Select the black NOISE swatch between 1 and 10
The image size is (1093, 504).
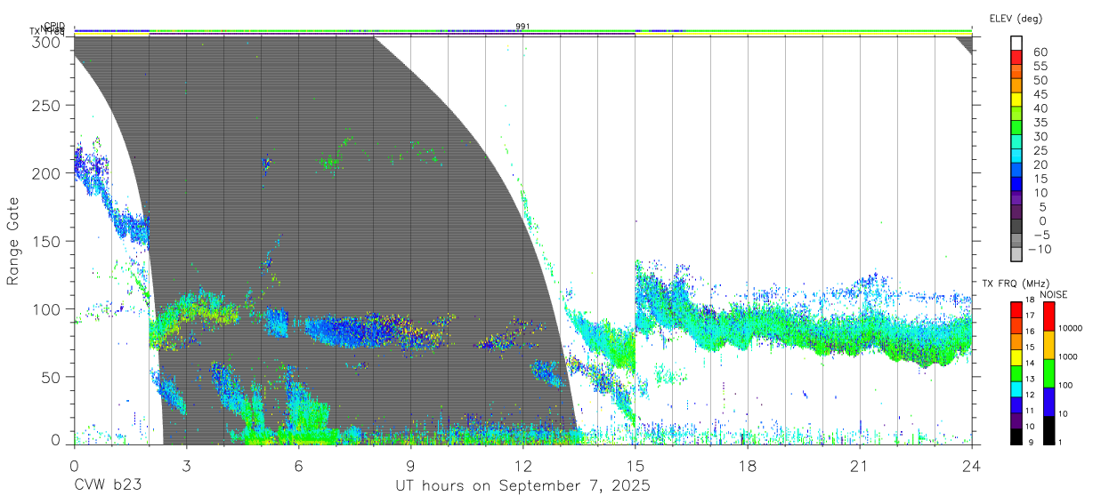[x=1049, y=428]
